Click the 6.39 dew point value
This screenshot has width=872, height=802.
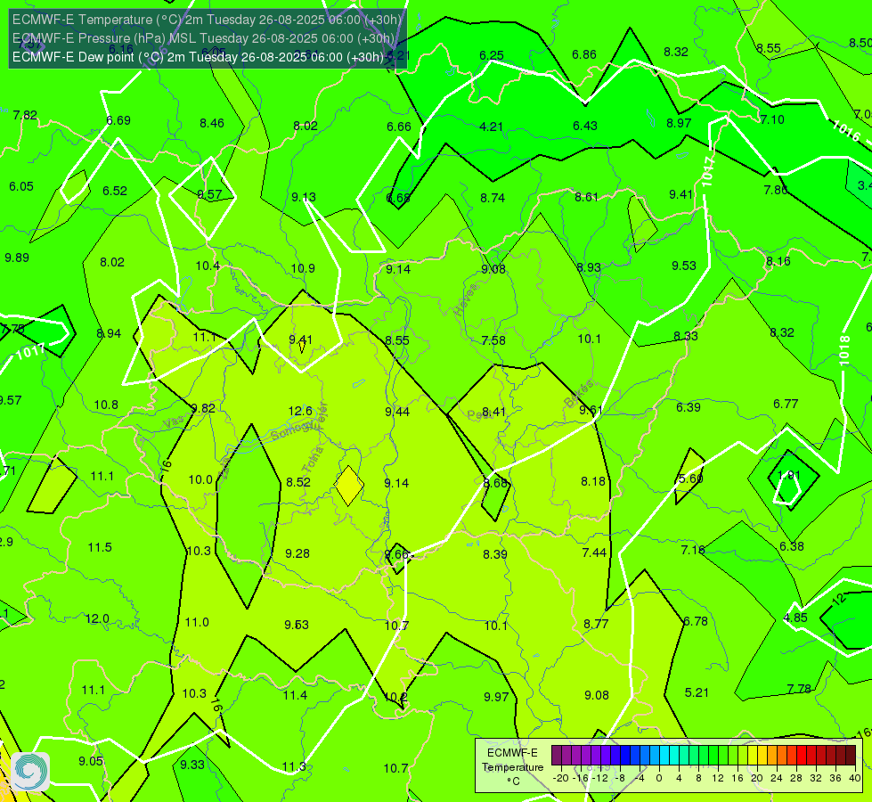[x=688, y=407]
